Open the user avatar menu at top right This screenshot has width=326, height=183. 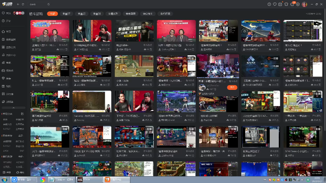tap(304, 4)
